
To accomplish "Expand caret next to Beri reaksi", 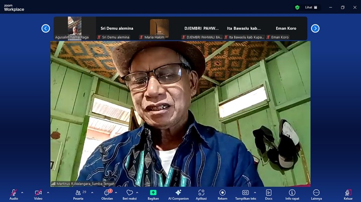I will (137, 192).
